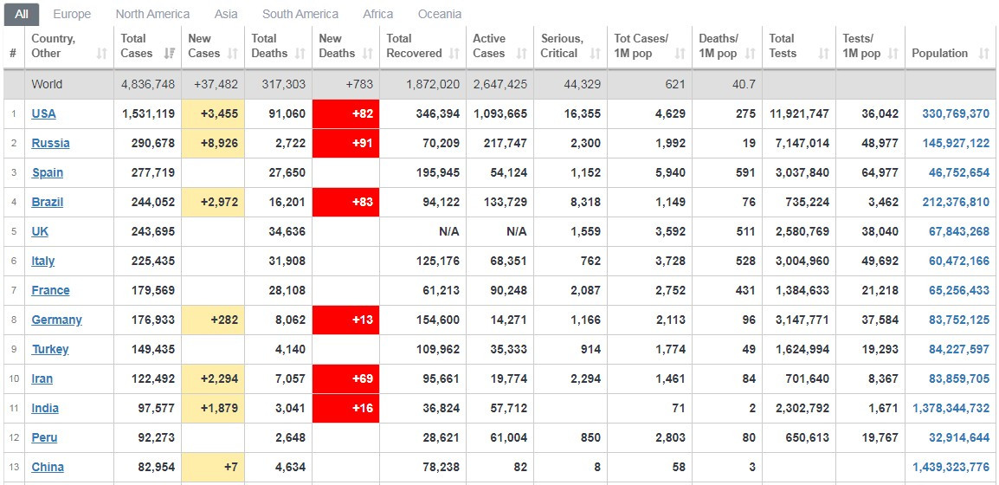Open the North America tab
Viewport: 999px width, 485px height.
click(x=153, y=14)
